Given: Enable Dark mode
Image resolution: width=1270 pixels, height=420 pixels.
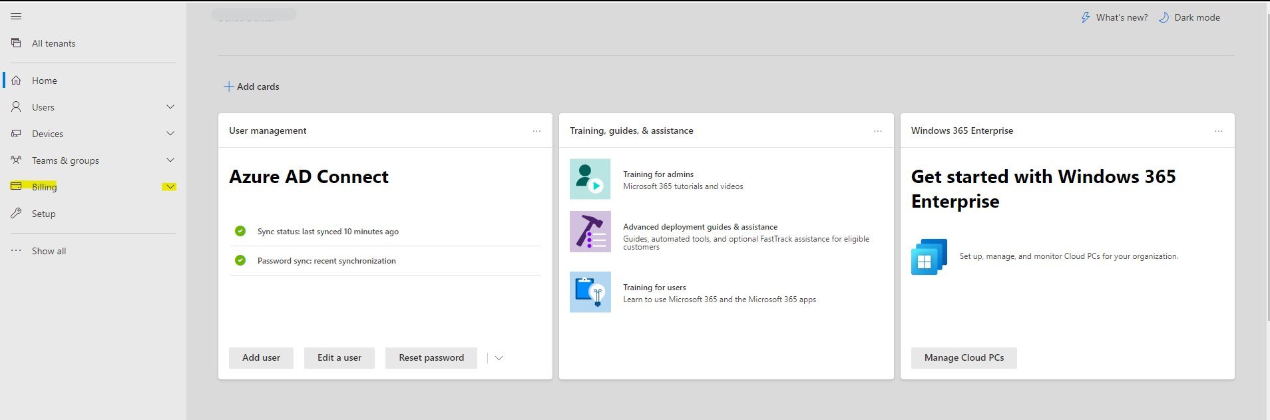Looking at the screenshot, I should click(x=1197, y=17).
